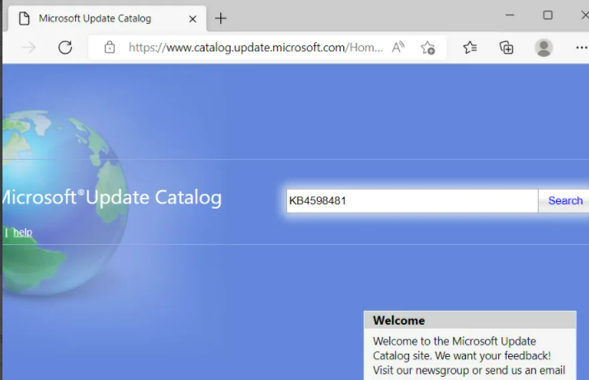Viewport: 589px width, 380px height.
Task: Open Settings and more ellipsis menu
Action: pos(582,48)
